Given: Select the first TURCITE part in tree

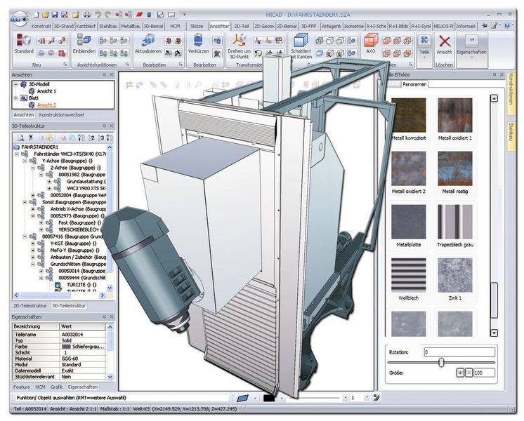Looking at the screenshot, I should (81, 284).
